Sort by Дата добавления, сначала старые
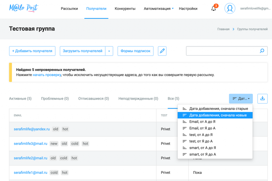This screenshot has height=181, width=272. (215, 109)
